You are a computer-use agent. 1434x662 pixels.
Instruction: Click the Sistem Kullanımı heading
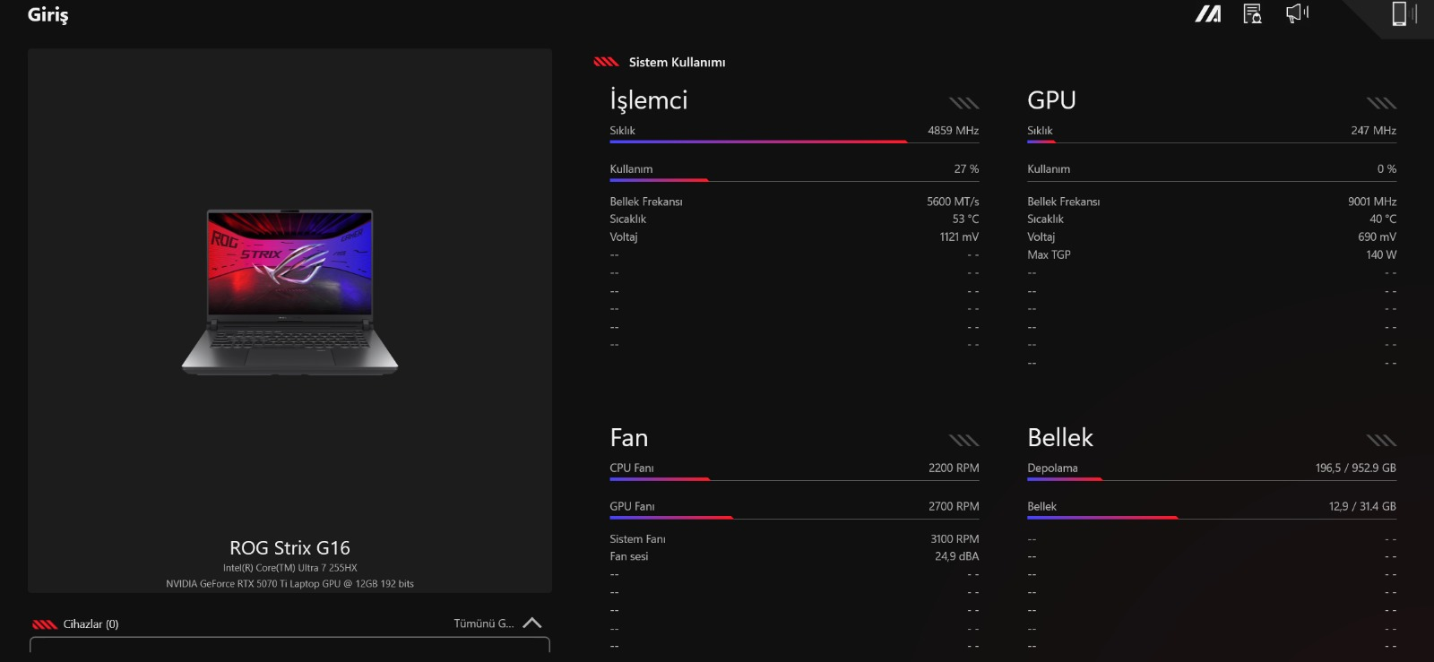[x=677, y=62]
